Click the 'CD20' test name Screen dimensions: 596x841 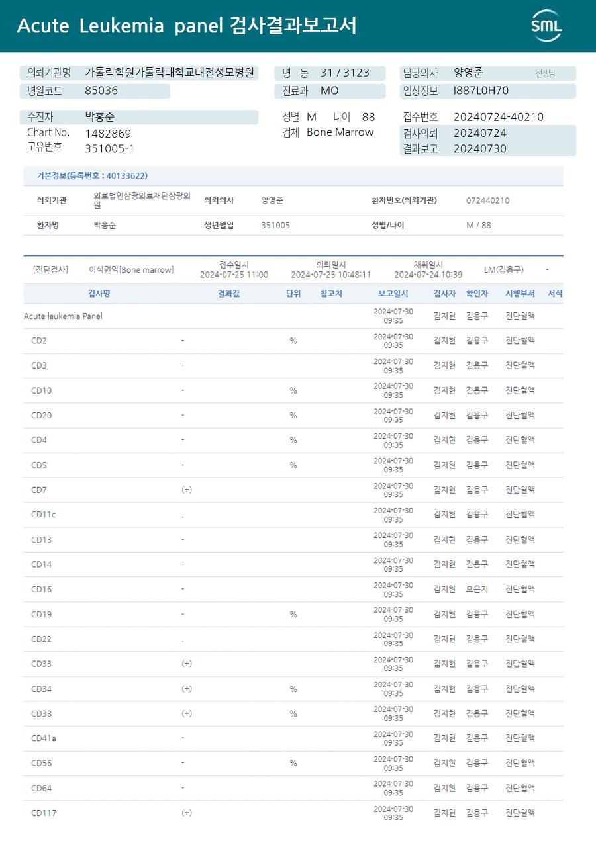[x=41, y=416]
